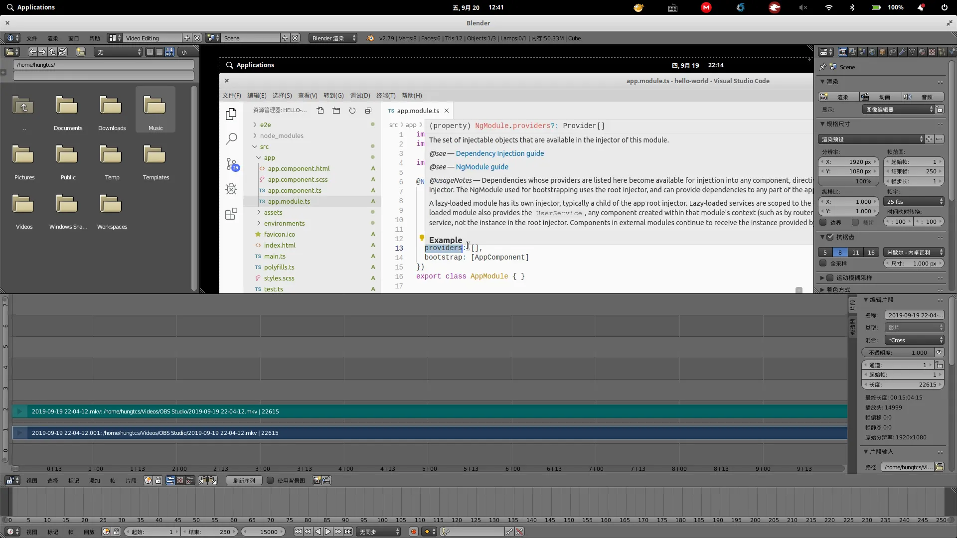The height and width of the screenshot is (538, 957).
Task: Toggle the 抗锯齿 anti-aliasing checkbox
Action: 830,237
